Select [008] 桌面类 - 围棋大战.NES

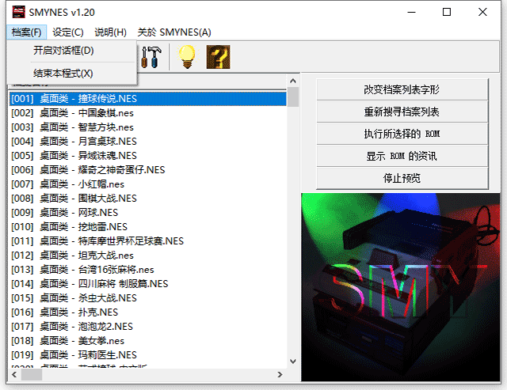click(148, 199)
